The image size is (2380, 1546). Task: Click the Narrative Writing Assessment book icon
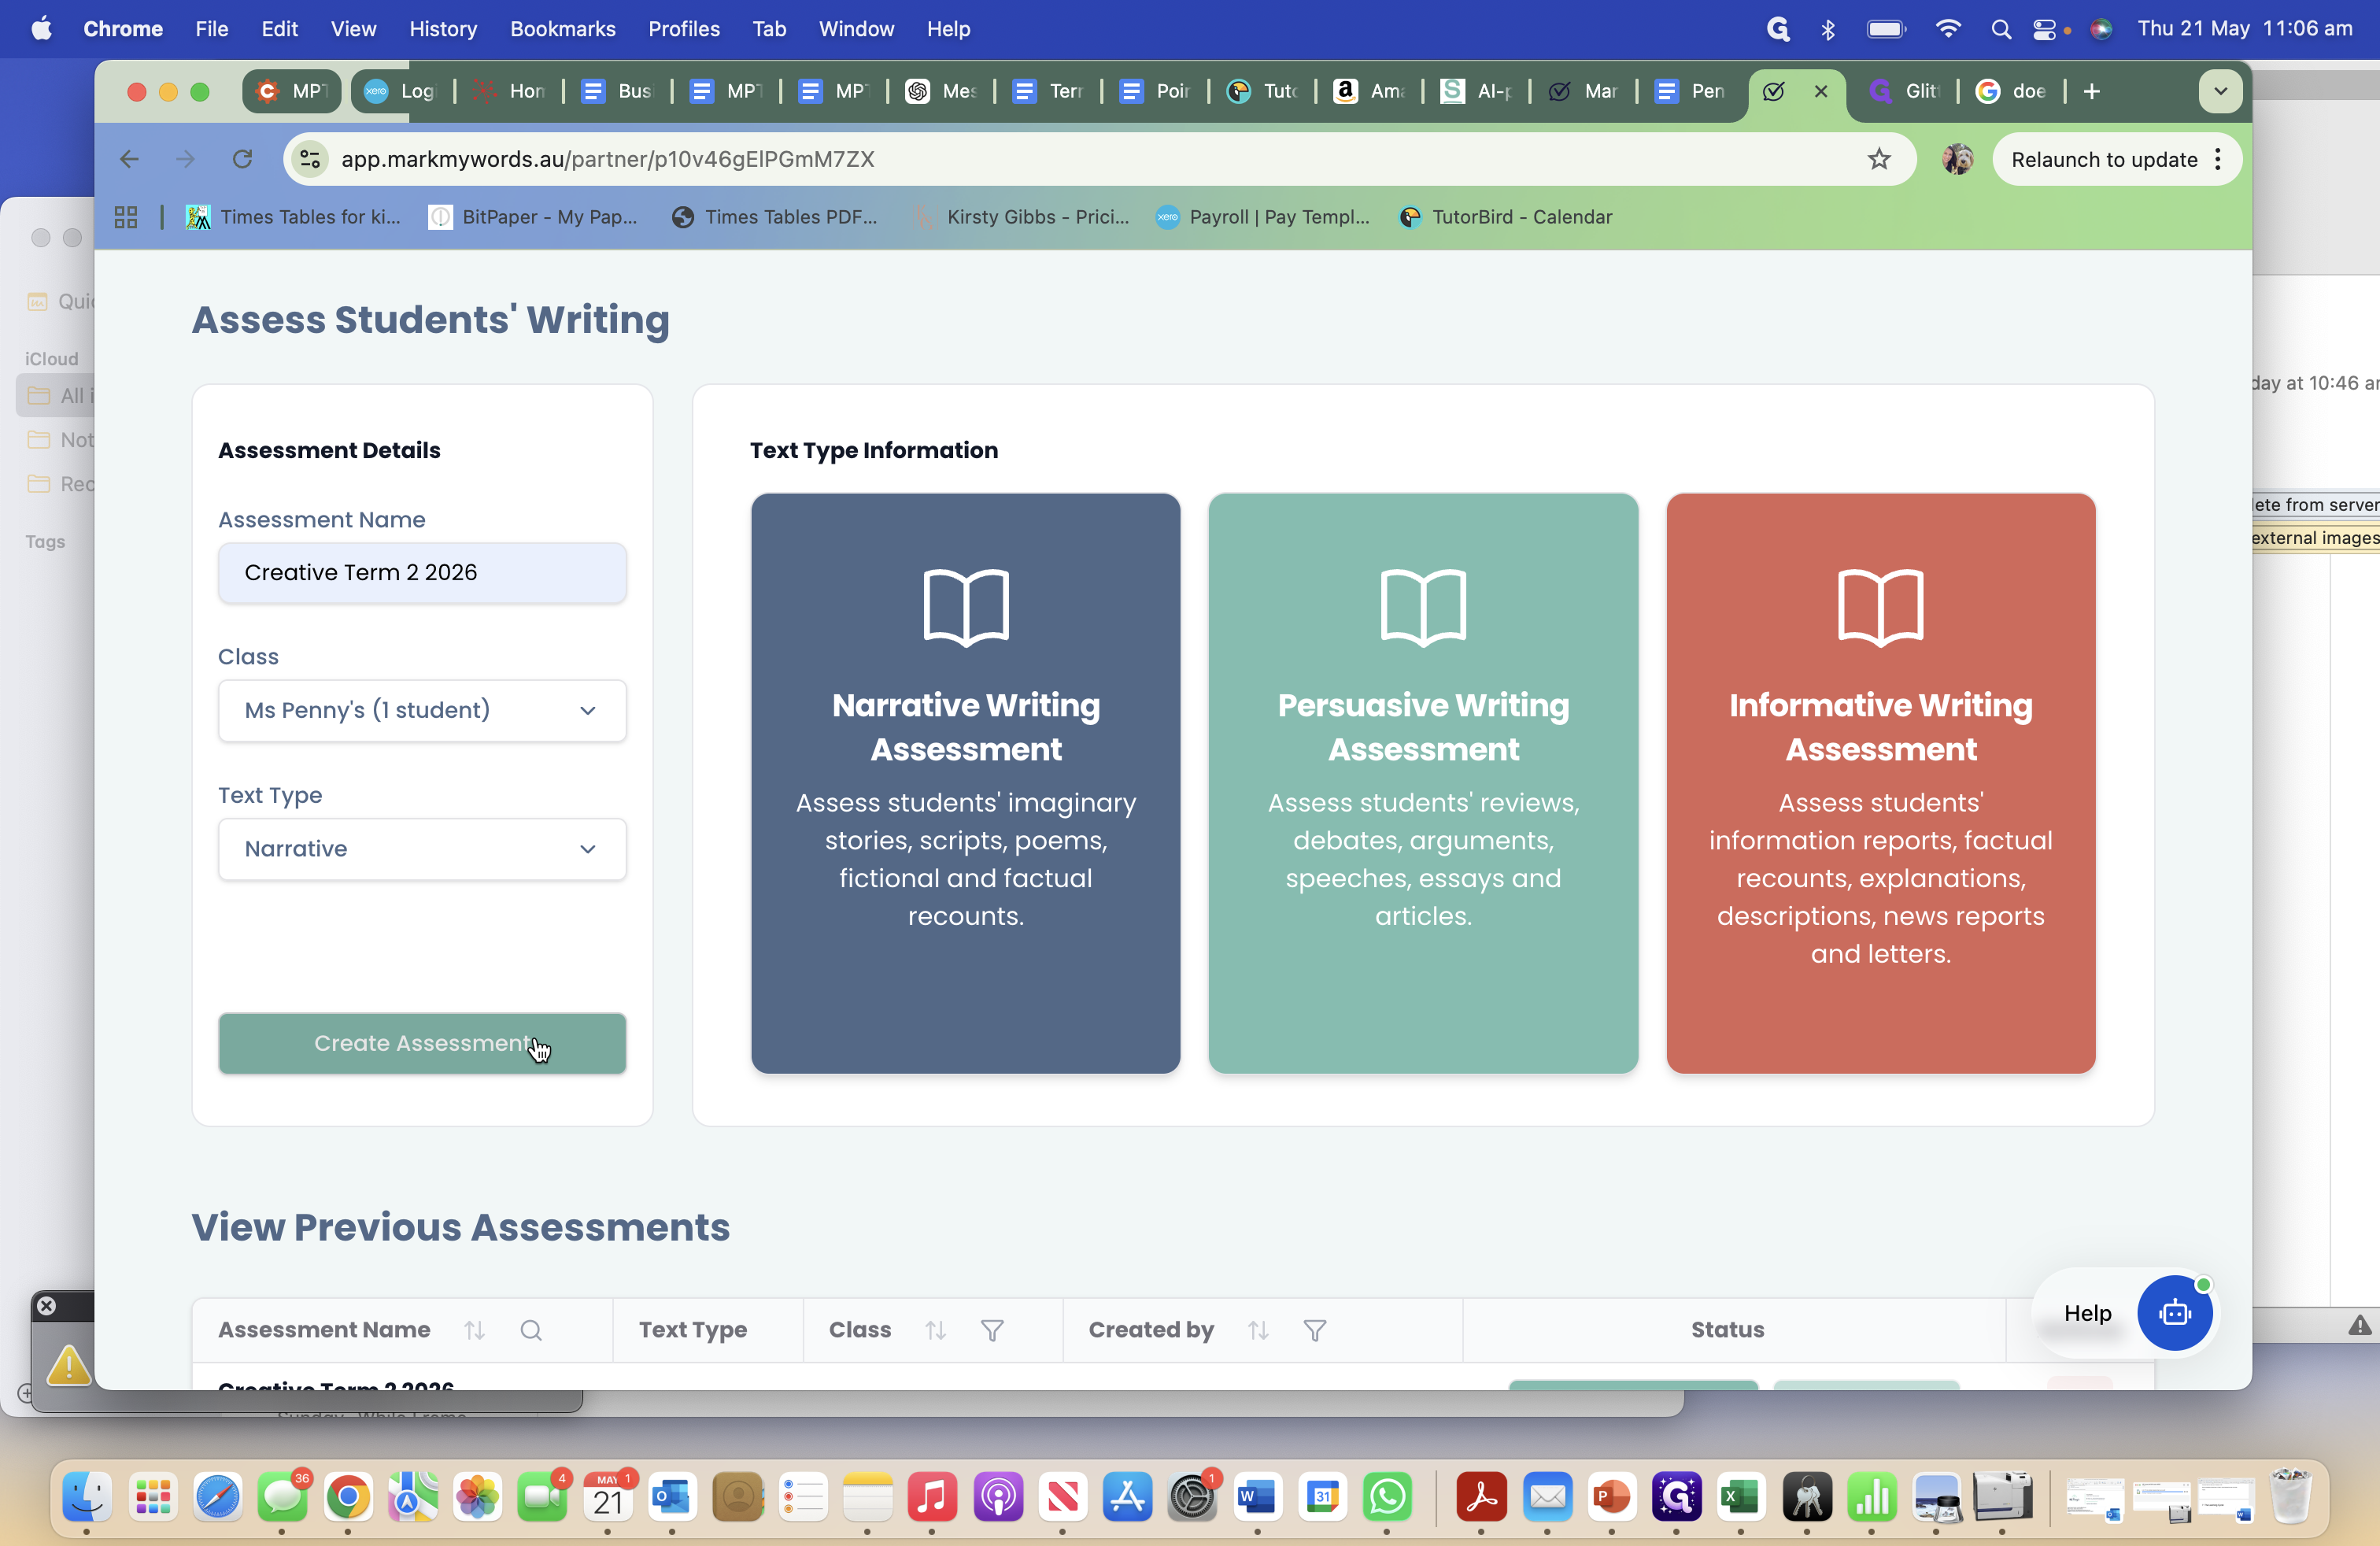[x=965, y=607]
